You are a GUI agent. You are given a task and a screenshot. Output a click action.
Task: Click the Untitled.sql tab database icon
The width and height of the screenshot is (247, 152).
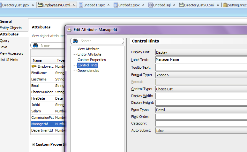coord(150,5)
